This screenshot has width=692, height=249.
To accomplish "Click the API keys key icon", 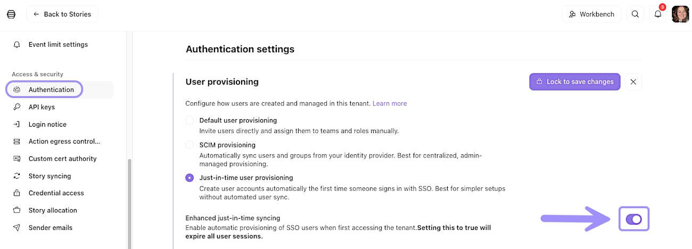I will click(x=17, y=107).
